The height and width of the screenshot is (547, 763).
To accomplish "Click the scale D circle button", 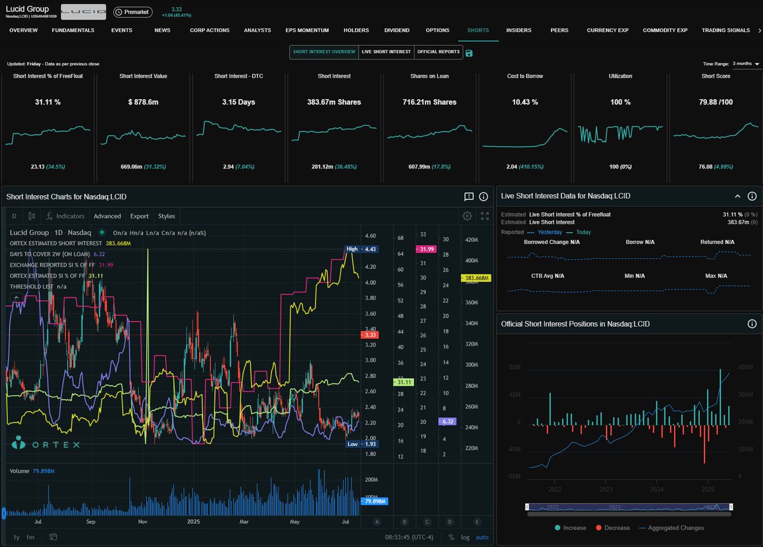I will (450, 522).
